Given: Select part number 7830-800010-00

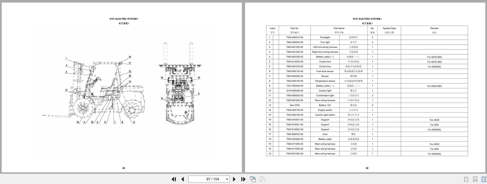Looking at the screenshot, I should coord(295,37).
